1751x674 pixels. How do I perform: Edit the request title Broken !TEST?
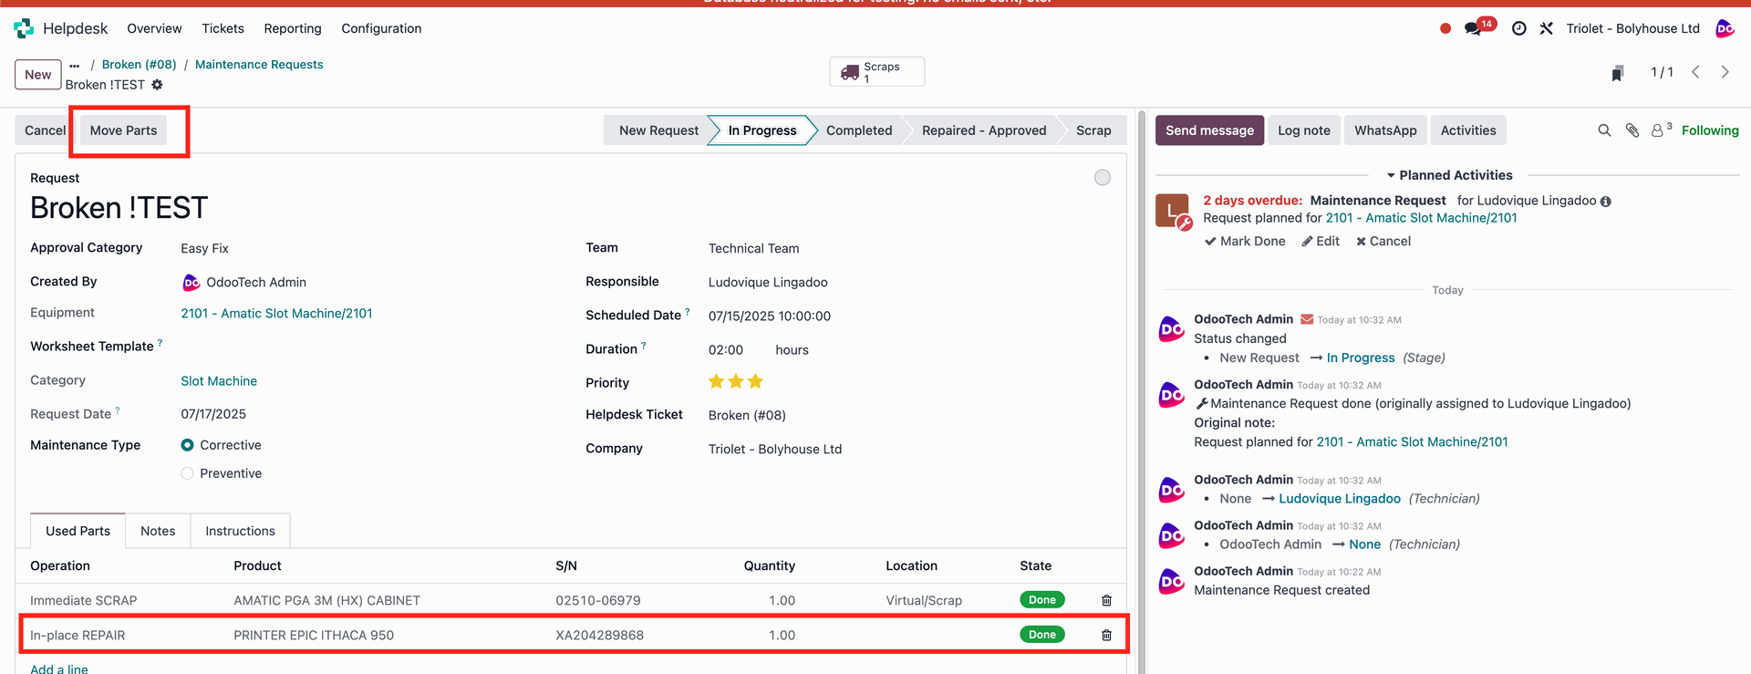(119, 208)
